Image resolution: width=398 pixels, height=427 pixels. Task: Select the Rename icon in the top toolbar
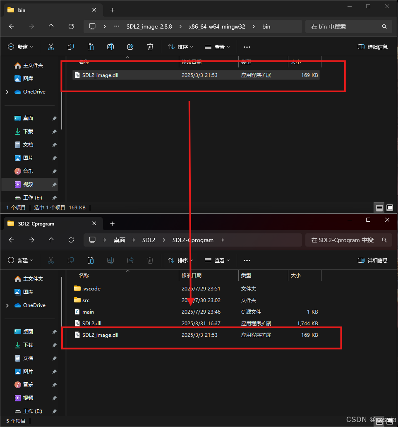110,46
